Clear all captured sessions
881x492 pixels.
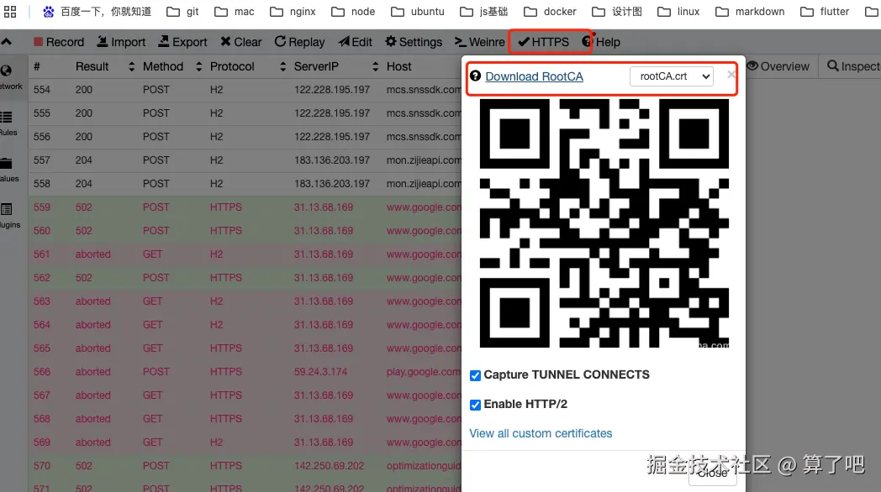click(x=241, y=42)
